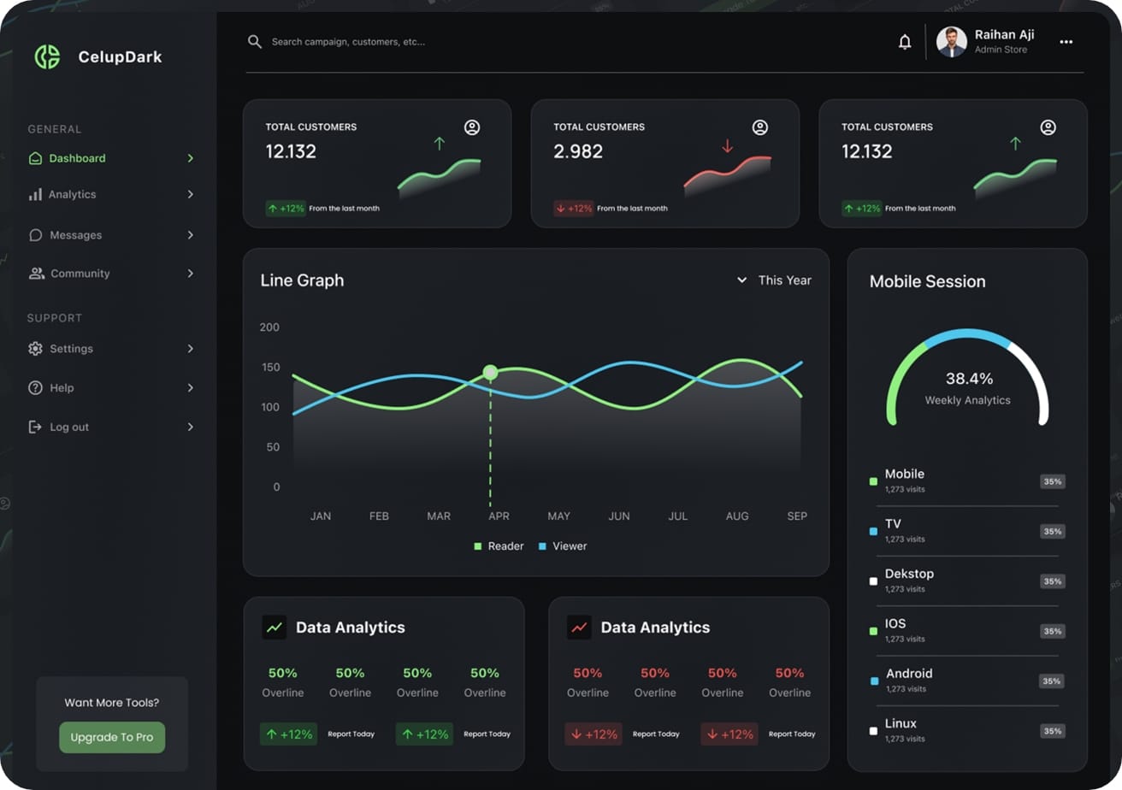Open the three-dot more options menu
Image resolution: width=1122 pixels, height=790 pixels.
pos(1066,42)
